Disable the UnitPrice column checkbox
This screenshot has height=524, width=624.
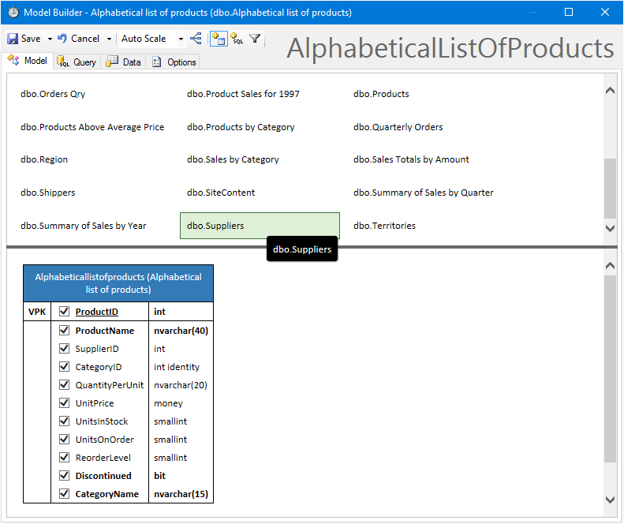pyautogui.click(x=65, y=403)
